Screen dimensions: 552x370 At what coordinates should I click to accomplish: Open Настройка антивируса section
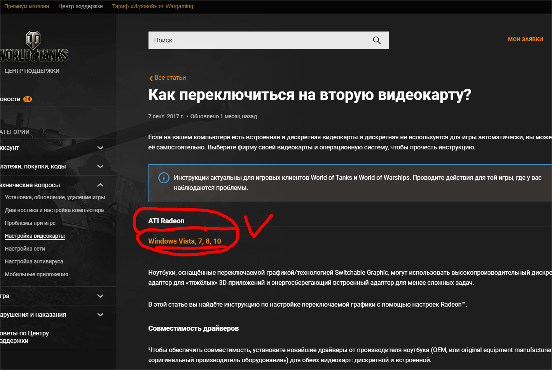(x=34, y=261)
